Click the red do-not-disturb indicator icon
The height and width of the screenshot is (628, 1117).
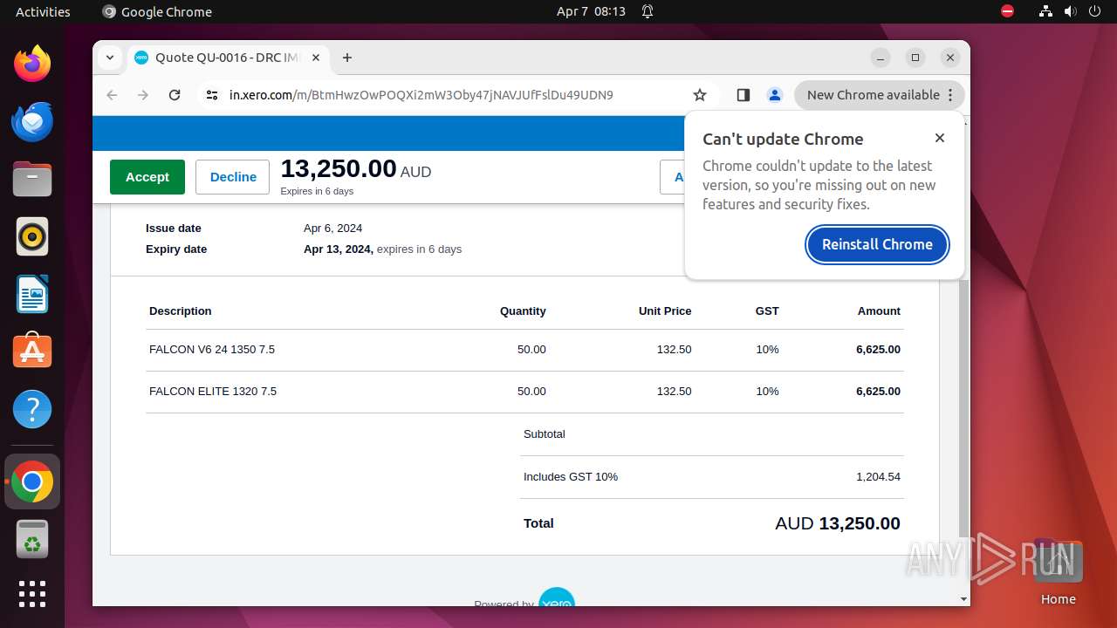pos(1008,11)
